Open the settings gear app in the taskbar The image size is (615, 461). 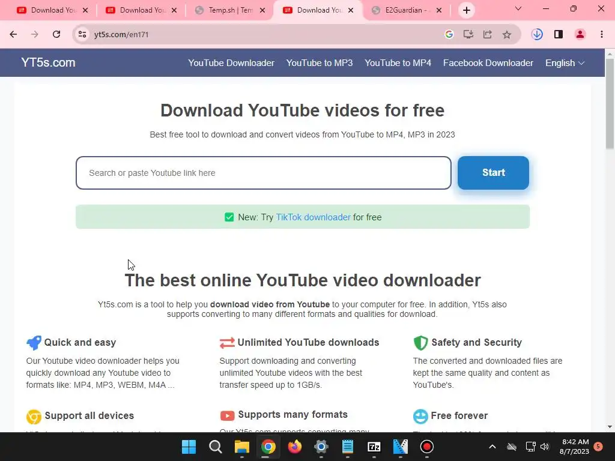coord(321,447)
